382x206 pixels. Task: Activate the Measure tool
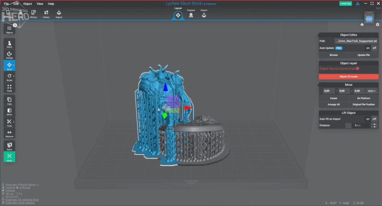[9, 133]
